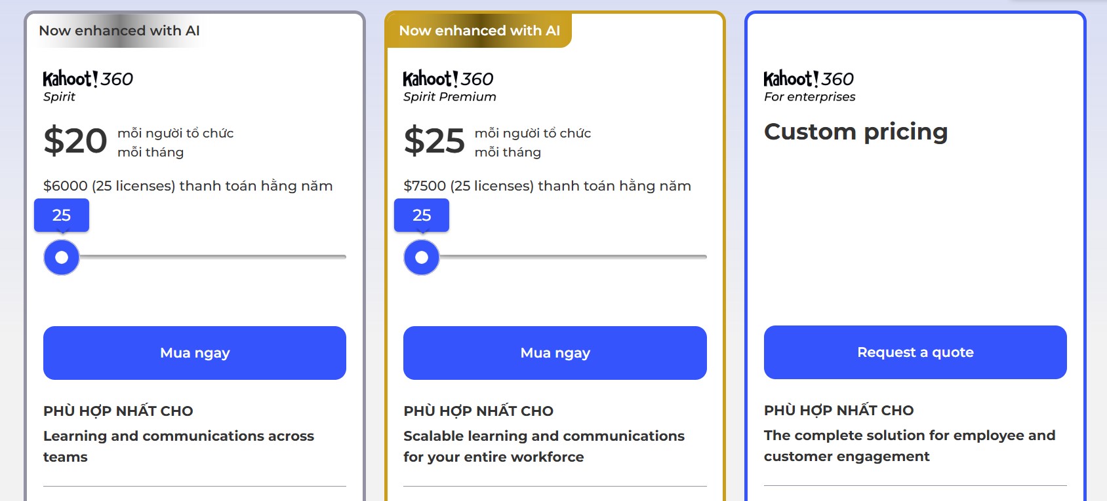This screenshot has height=501, width=1107.
Task: Click the "Request a quote" button
Action: coord(915,352)
